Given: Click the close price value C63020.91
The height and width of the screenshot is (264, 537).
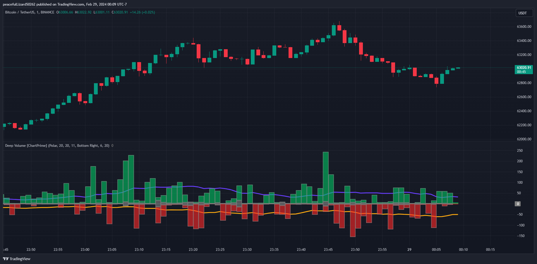Looking at the screenshot, I should (x=120, y=12).
